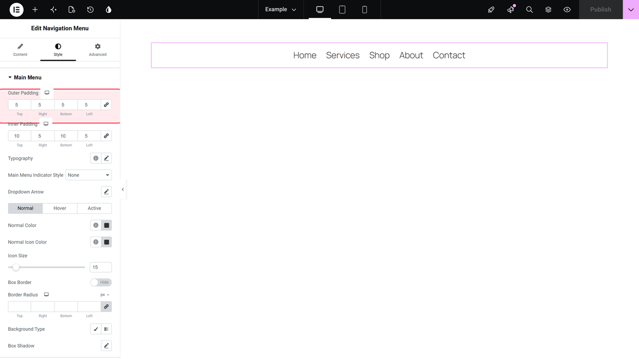Click Outer Padding Left field
The width and height of the screenshot is (639, 359).
click(x=89, y=105)
